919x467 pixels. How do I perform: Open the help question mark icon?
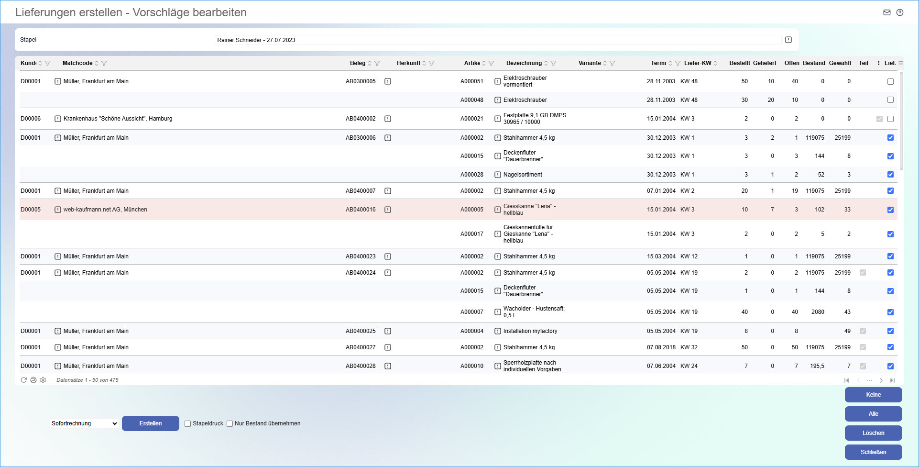pyautogui.click(x=900, y=12)
